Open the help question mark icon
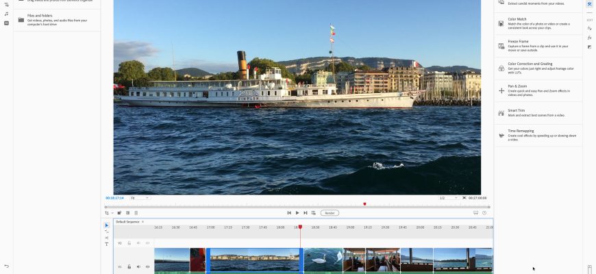Screen dimensions: 596x274 pos(484,213)
